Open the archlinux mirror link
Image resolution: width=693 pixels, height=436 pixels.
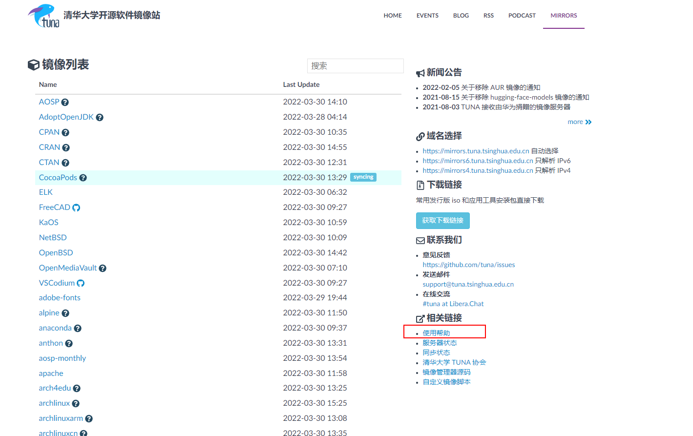click(54, 403)
